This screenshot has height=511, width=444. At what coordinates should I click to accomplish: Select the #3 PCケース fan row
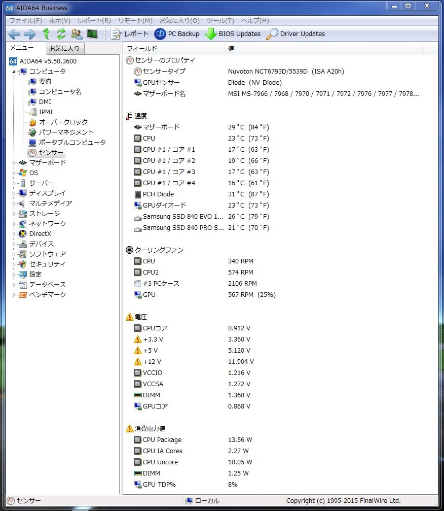point(280,284)
